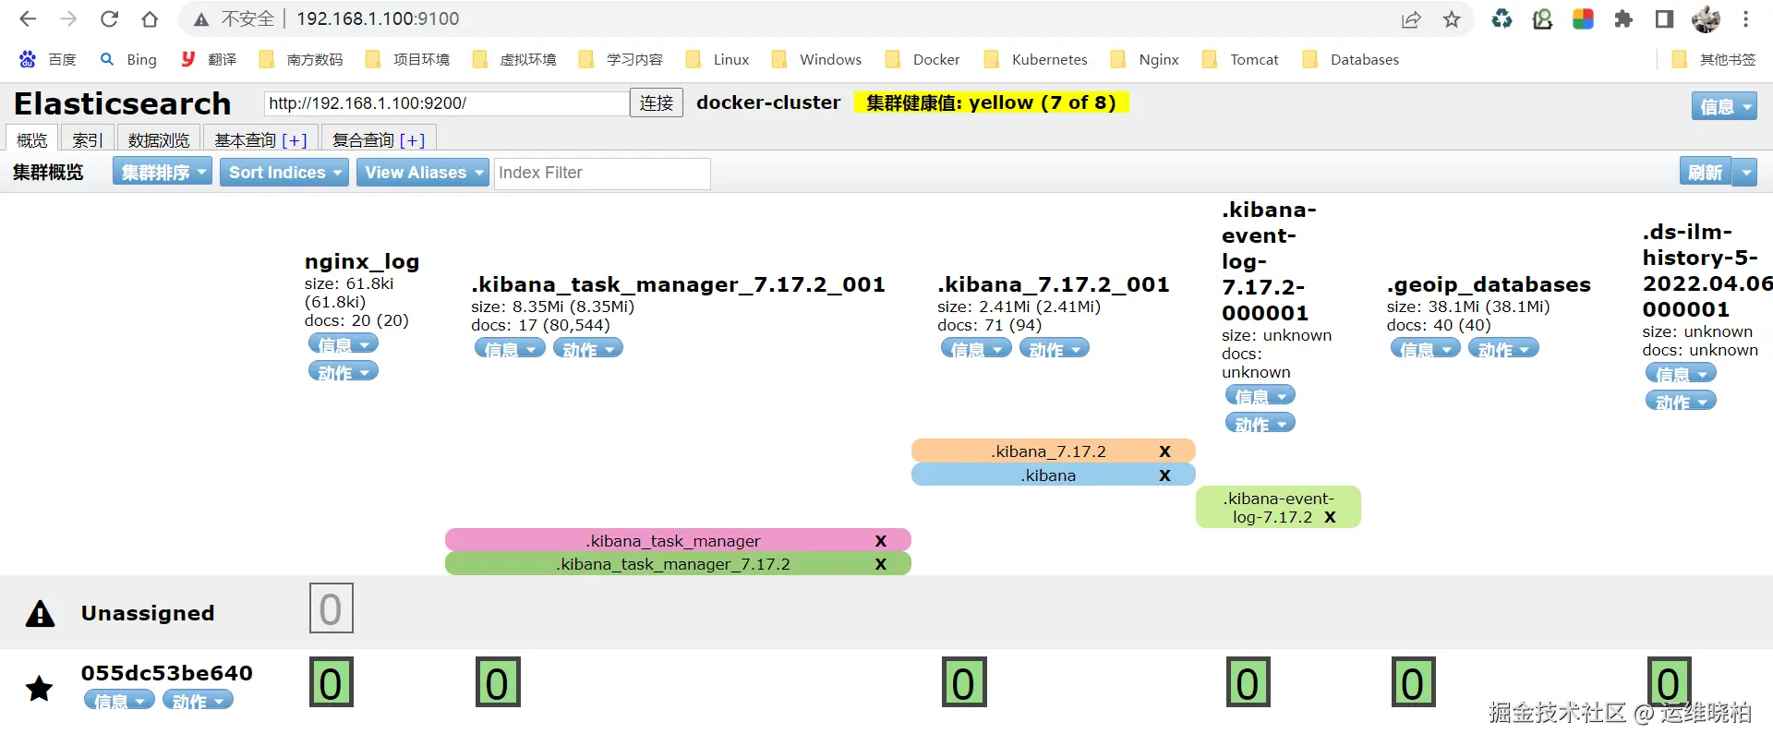Open 信息 dropdown for .geoip_databases
1773x746 pixels.
click(1426, 349)
